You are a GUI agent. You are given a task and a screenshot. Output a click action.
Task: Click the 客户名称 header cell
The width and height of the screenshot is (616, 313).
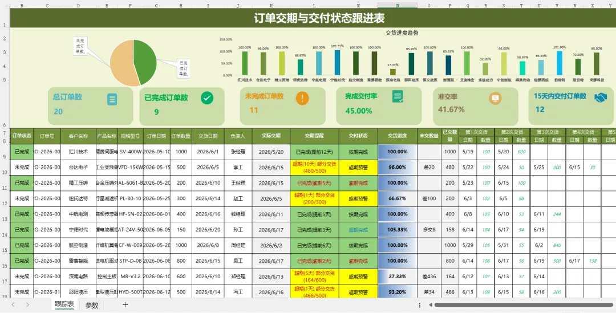78,136
